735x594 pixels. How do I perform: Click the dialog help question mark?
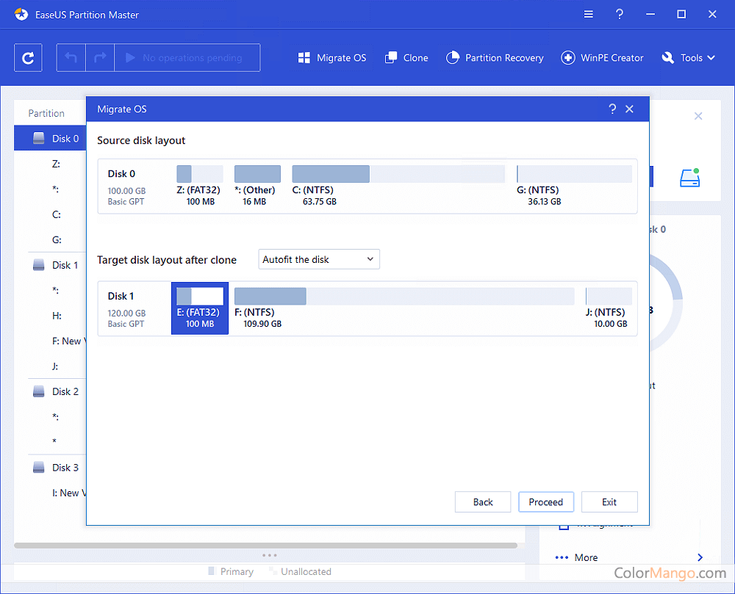coord(612,109)
